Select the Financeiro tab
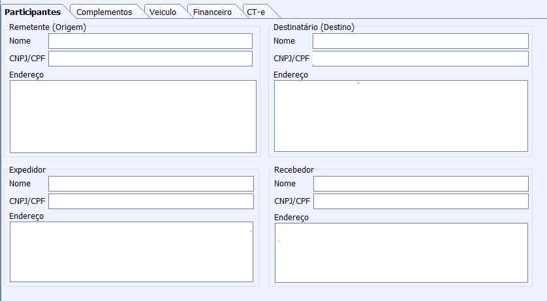This screenshot has width=547, height=301. (x=212, y=12)
